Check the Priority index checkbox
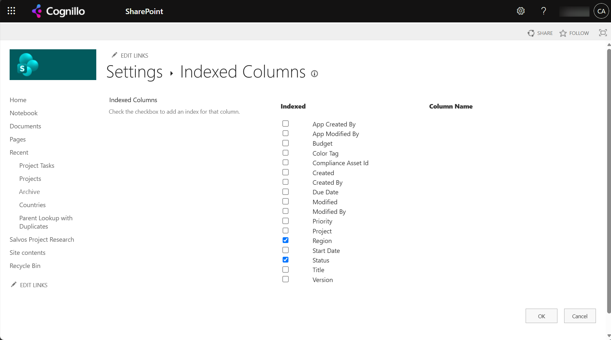 pos(285,221)
